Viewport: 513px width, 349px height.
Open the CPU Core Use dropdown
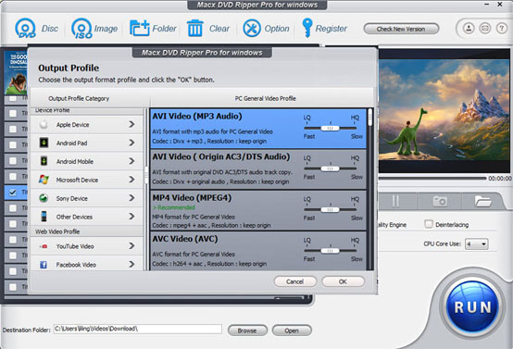point(476,244)
